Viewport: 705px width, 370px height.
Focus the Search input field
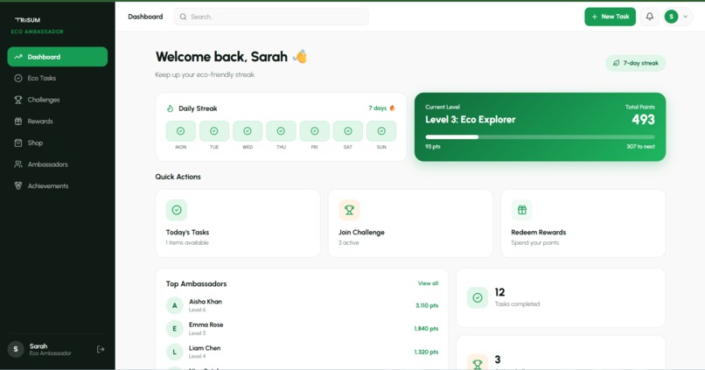pos(271,17)
